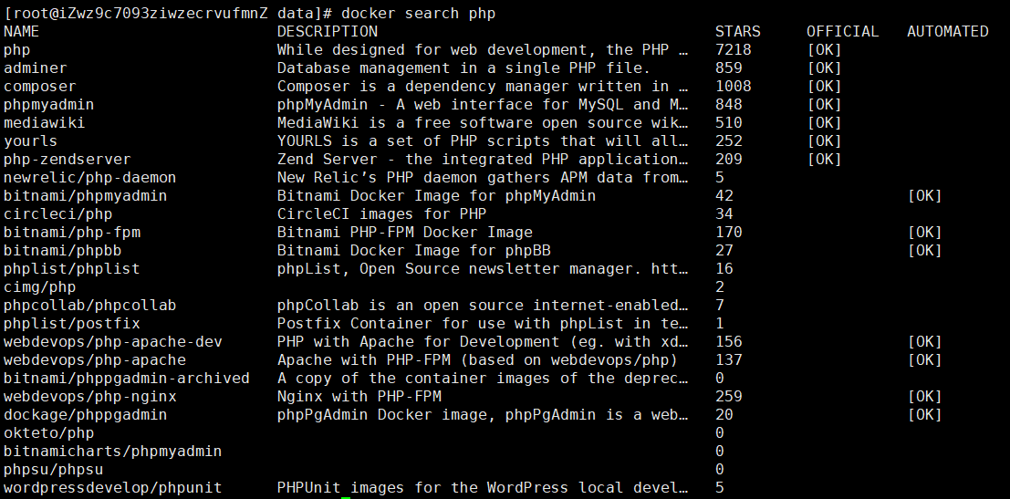This screenshot has height=499, width=1010.
Task: Select the 'mediawiki' image name
Action: 45,122
